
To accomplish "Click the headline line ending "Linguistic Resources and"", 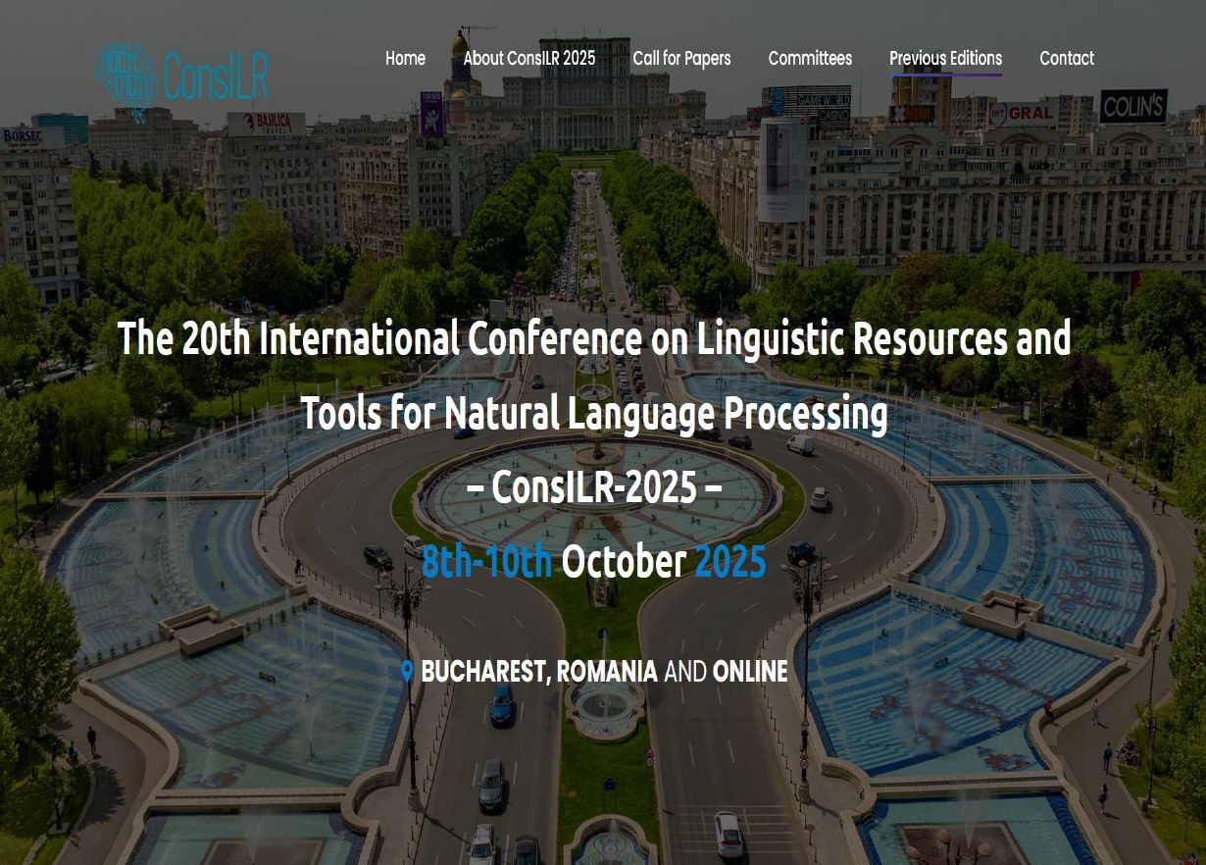I will click(594, 339).
